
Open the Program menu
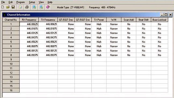coord(20,2)
